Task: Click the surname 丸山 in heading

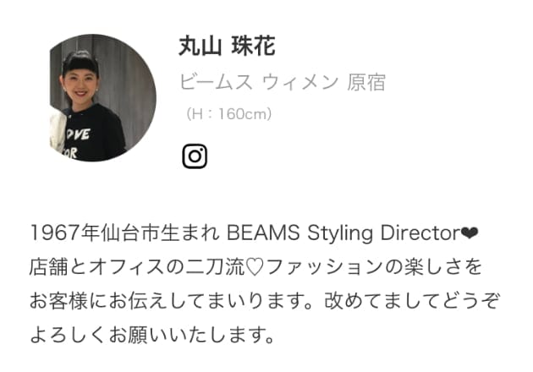Action: (x=200, y=46)
